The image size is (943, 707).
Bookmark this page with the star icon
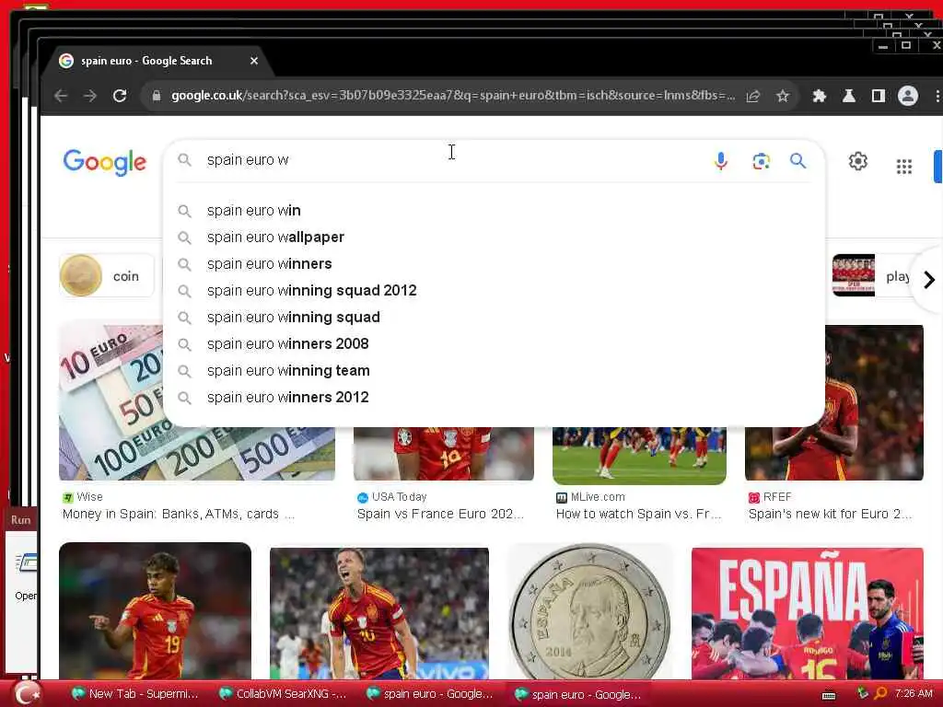click(783, 96)
